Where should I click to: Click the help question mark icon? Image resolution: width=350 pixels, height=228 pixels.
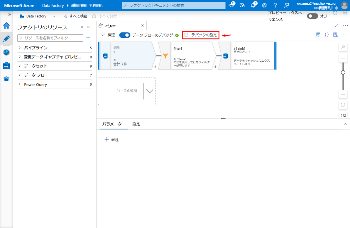coord(275,5)
